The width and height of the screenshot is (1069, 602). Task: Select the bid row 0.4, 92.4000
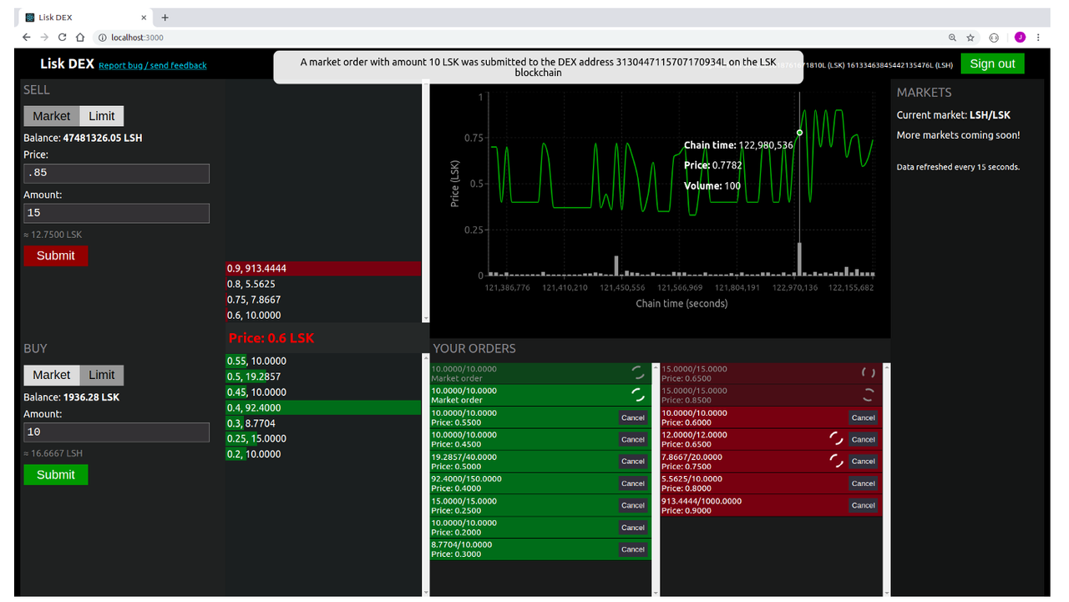tap(323, 407)
